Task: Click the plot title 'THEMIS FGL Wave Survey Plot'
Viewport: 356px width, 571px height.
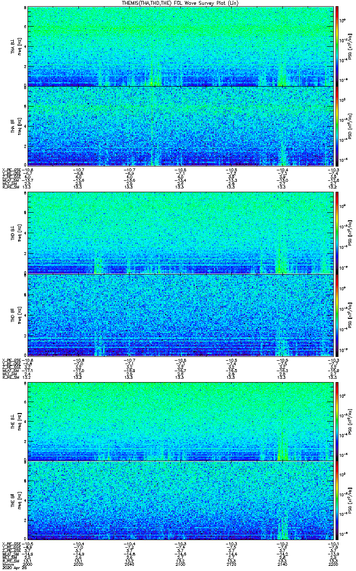Action: pos(179,3)
